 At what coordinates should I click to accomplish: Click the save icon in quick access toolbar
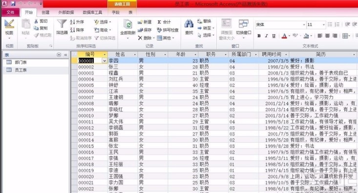point(13,3)
